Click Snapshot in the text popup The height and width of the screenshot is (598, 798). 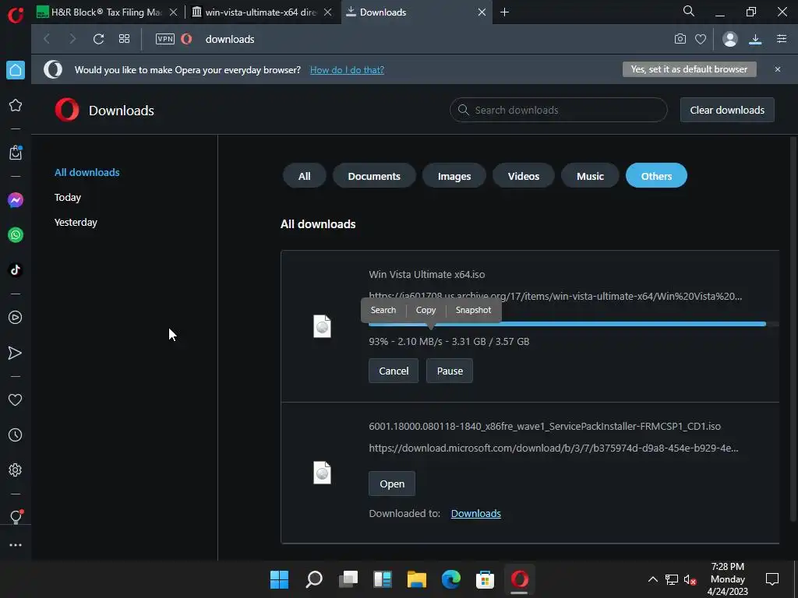(473, 310)
